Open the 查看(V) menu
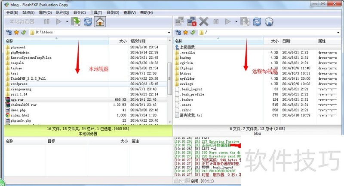Viewport: 344px width, 186px height. 129,12
